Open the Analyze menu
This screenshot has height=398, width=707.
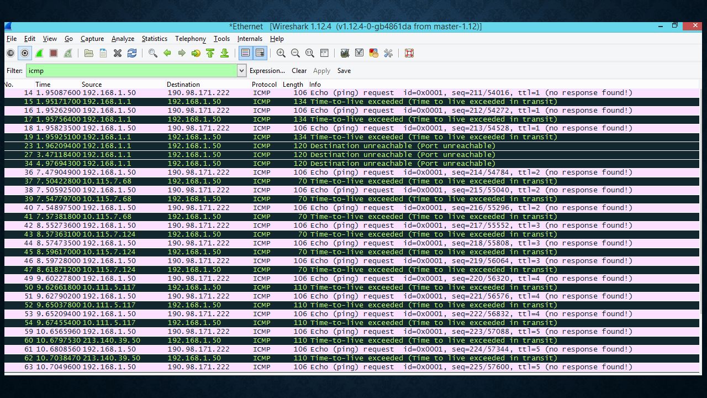pyautogui.click(x=123, y=39)
